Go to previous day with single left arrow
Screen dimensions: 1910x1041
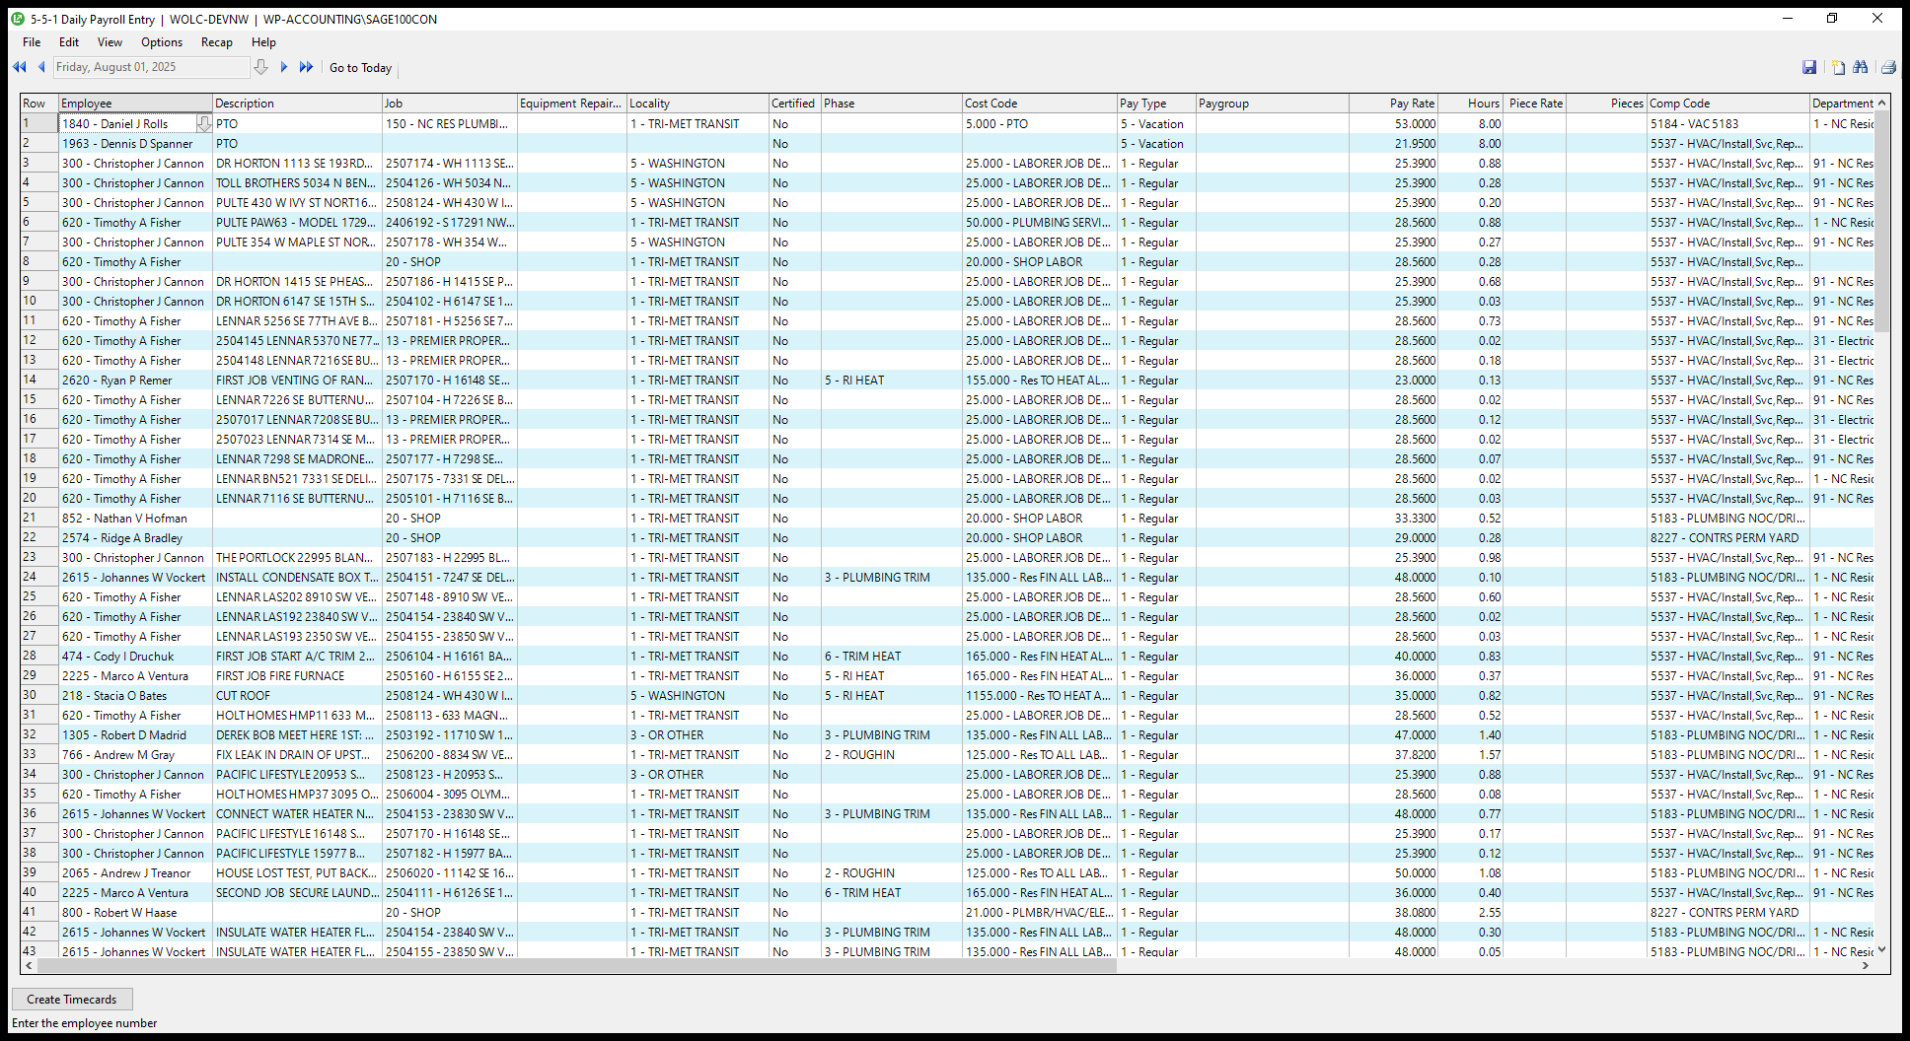coord(40,67)
